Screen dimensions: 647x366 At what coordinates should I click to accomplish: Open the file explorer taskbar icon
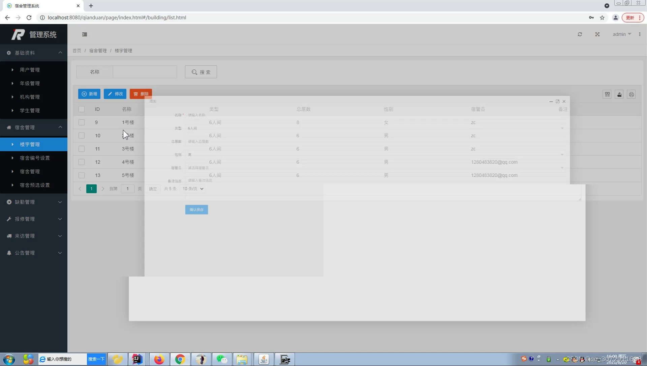(x=242, y=359)
